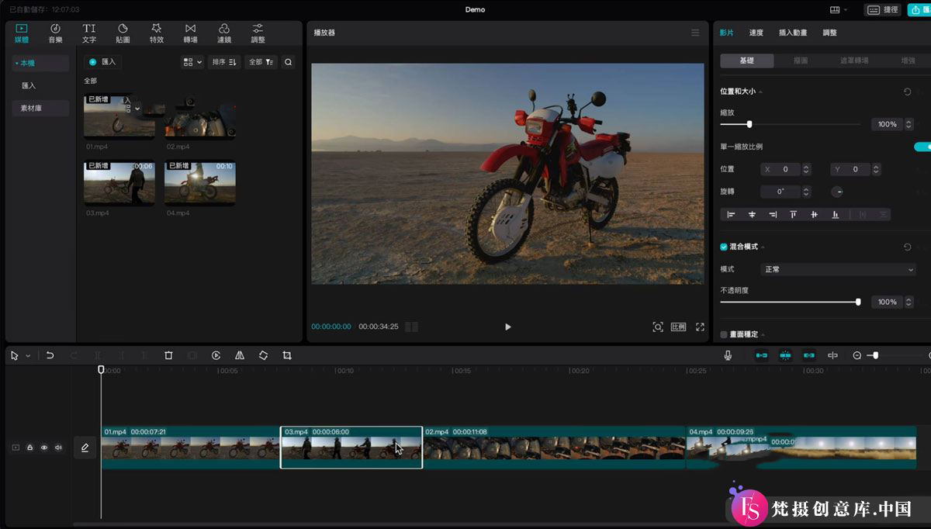Collapse the 位置和大小 section

760,92
